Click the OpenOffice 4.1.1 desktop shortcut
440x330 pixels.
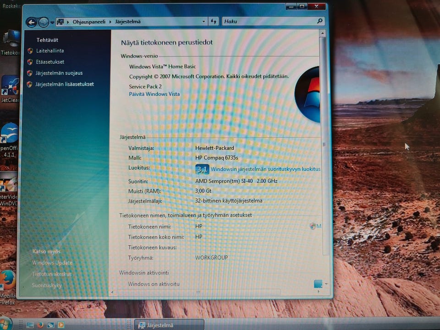click(x=9, y=140)
